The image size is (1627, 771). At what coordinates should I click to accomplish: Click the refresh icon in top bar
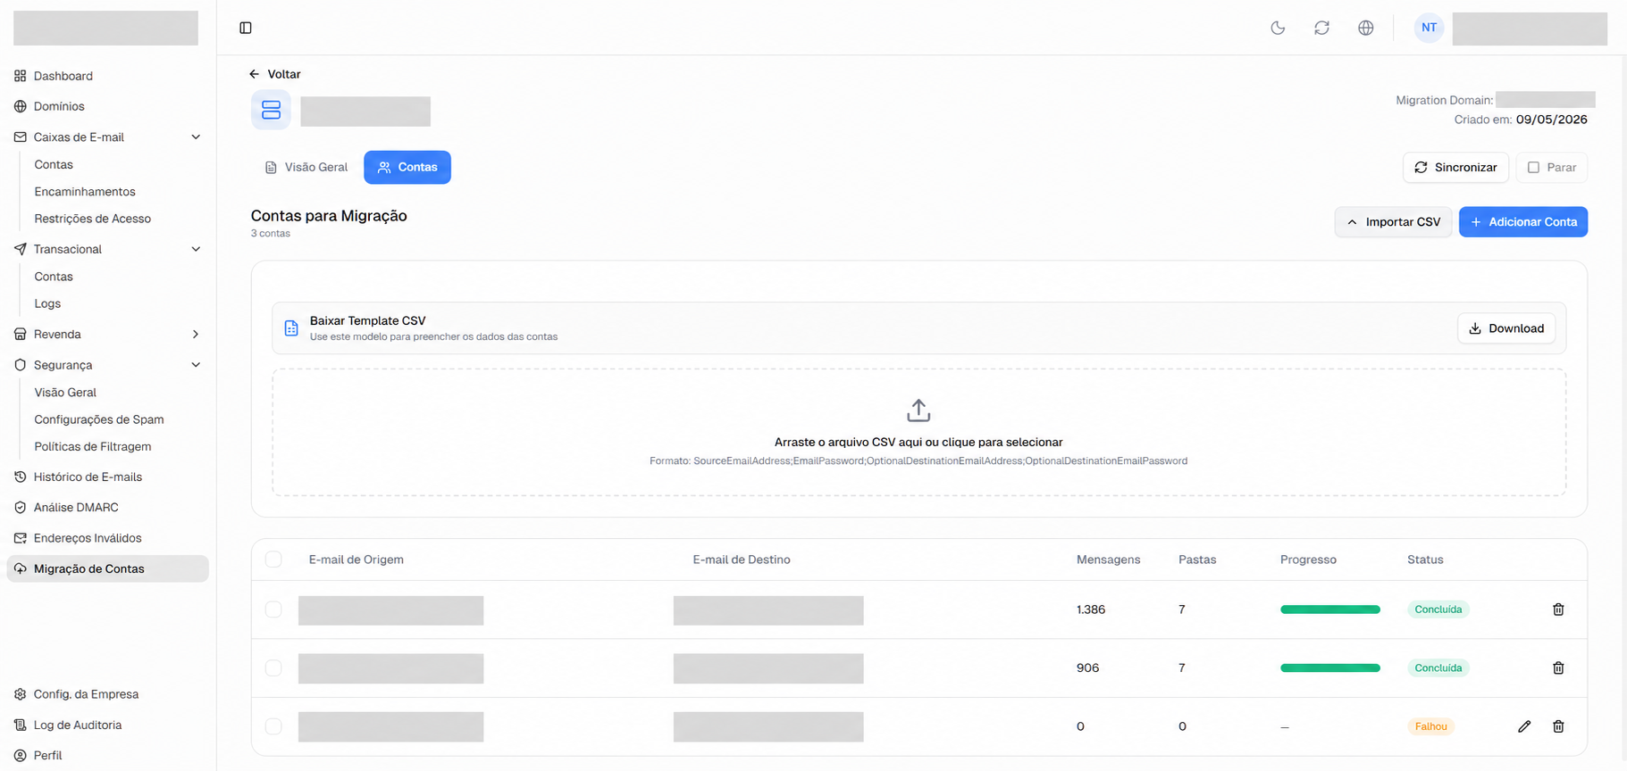coord(1321,28)
